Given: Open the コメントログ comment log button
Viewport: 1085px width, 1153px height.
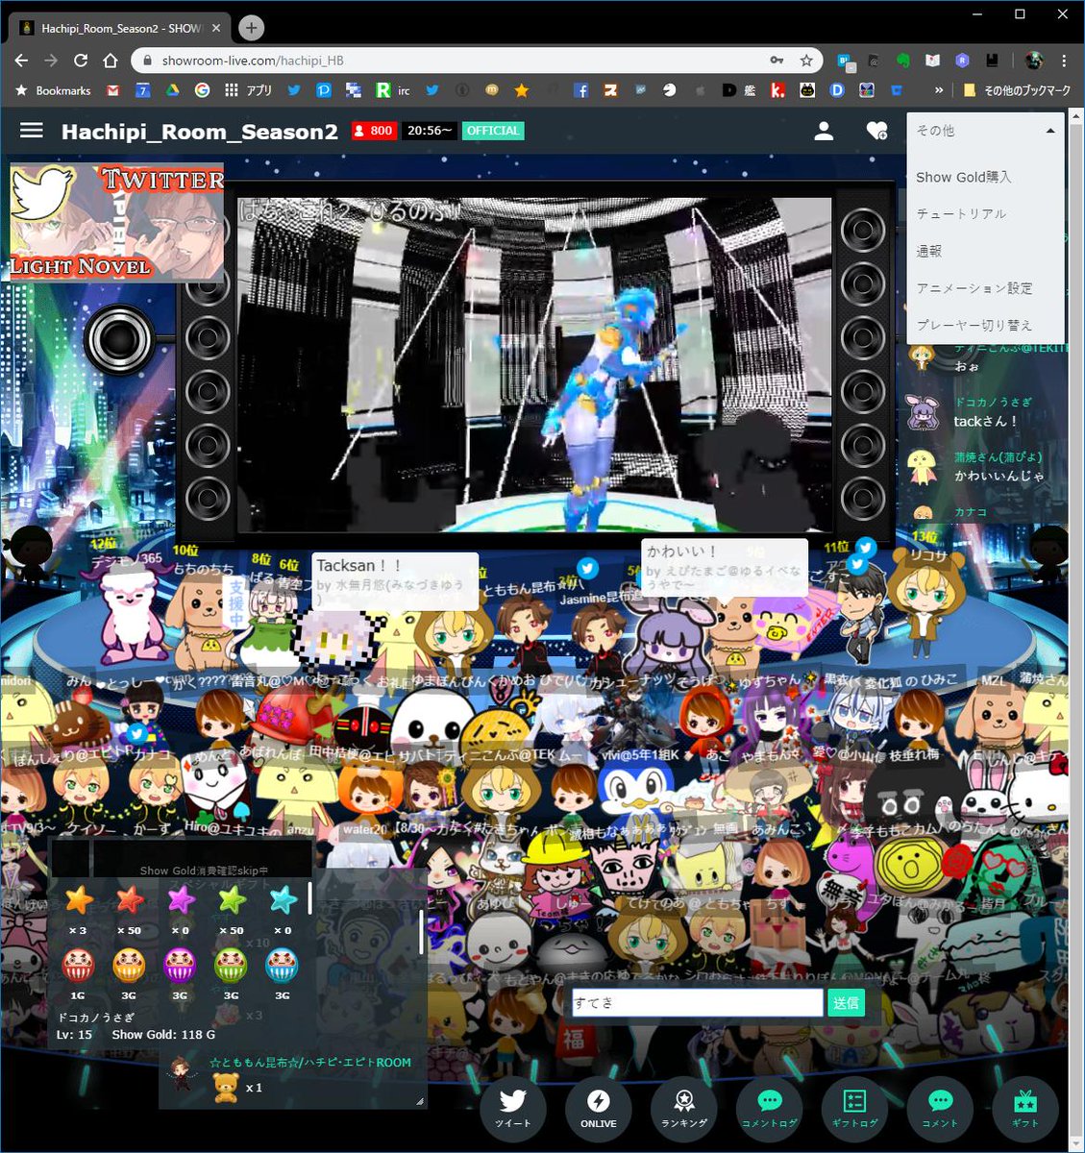Looking at the screenshot, I should [769, 1107].
